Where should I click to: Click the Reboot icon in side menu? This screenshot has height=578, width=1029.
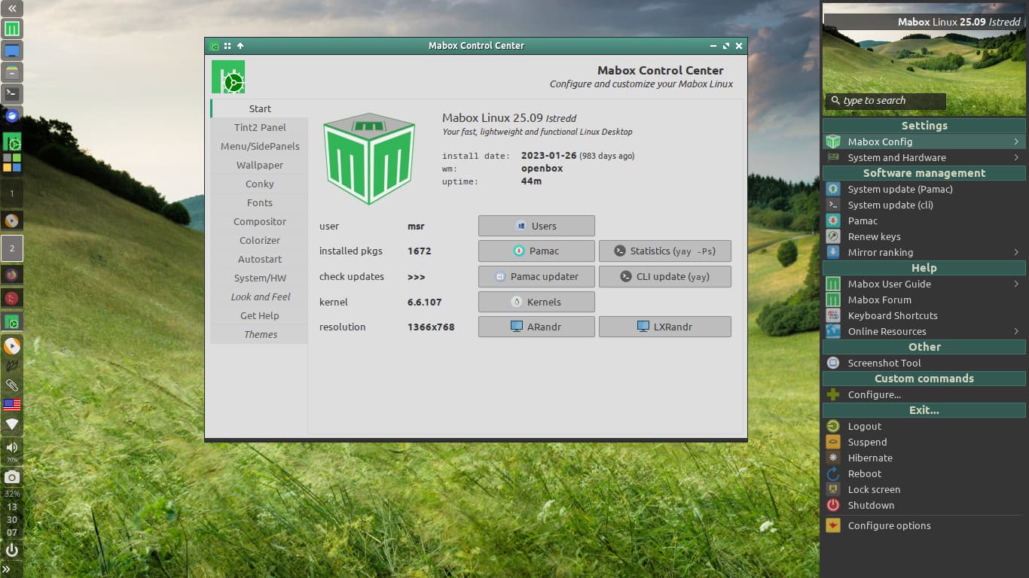pyautogui.click(x=833, y=474)
